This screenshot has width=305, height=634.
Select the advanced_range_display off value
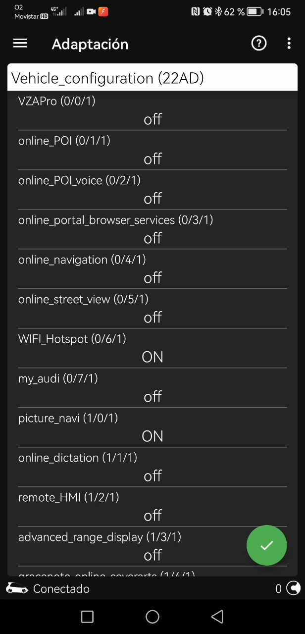click(x=152, y=555)
